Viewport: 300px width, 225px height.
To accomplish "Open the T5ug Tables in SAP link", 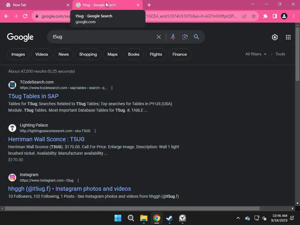I will point(33,96).
